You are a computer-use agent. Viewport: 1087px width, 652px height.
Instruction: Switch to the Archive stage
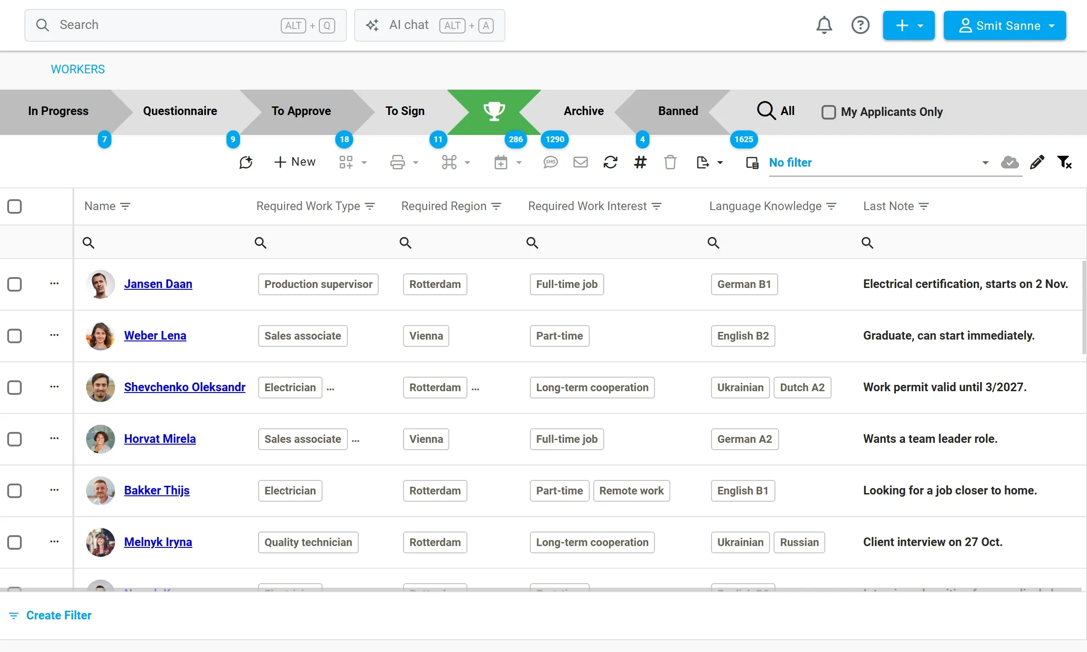[x=583, y=111]
